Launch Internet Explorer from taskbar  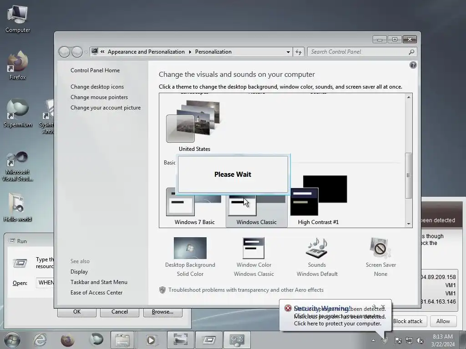coord(40,340)
